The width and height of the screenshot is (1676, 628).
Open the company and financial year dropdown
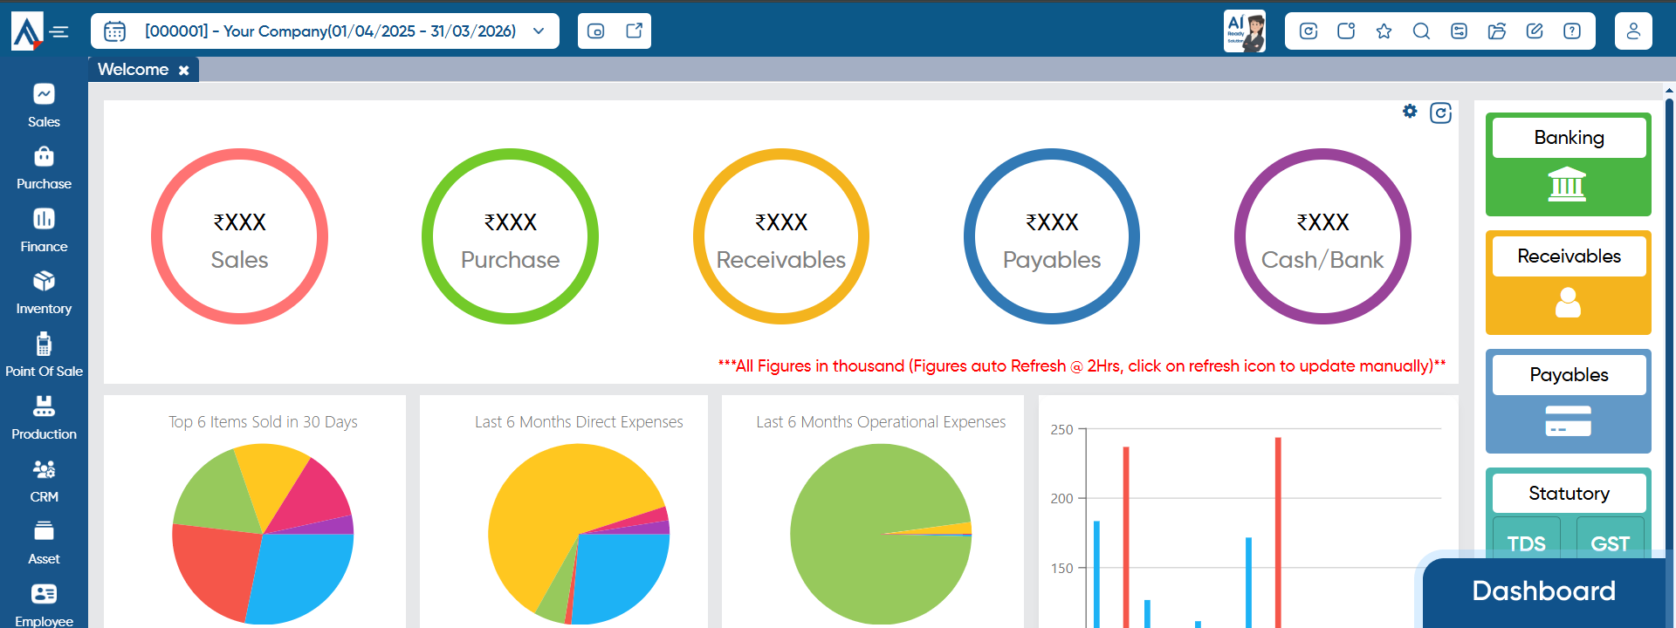point(325,31)
